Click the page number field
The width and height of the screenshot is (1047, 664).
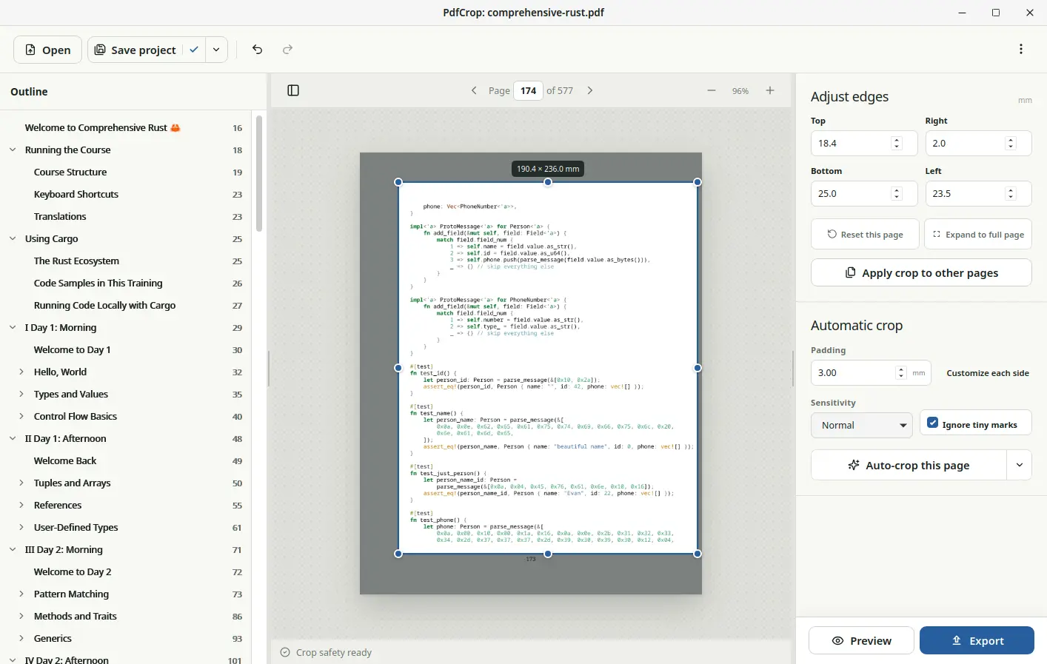528,90
